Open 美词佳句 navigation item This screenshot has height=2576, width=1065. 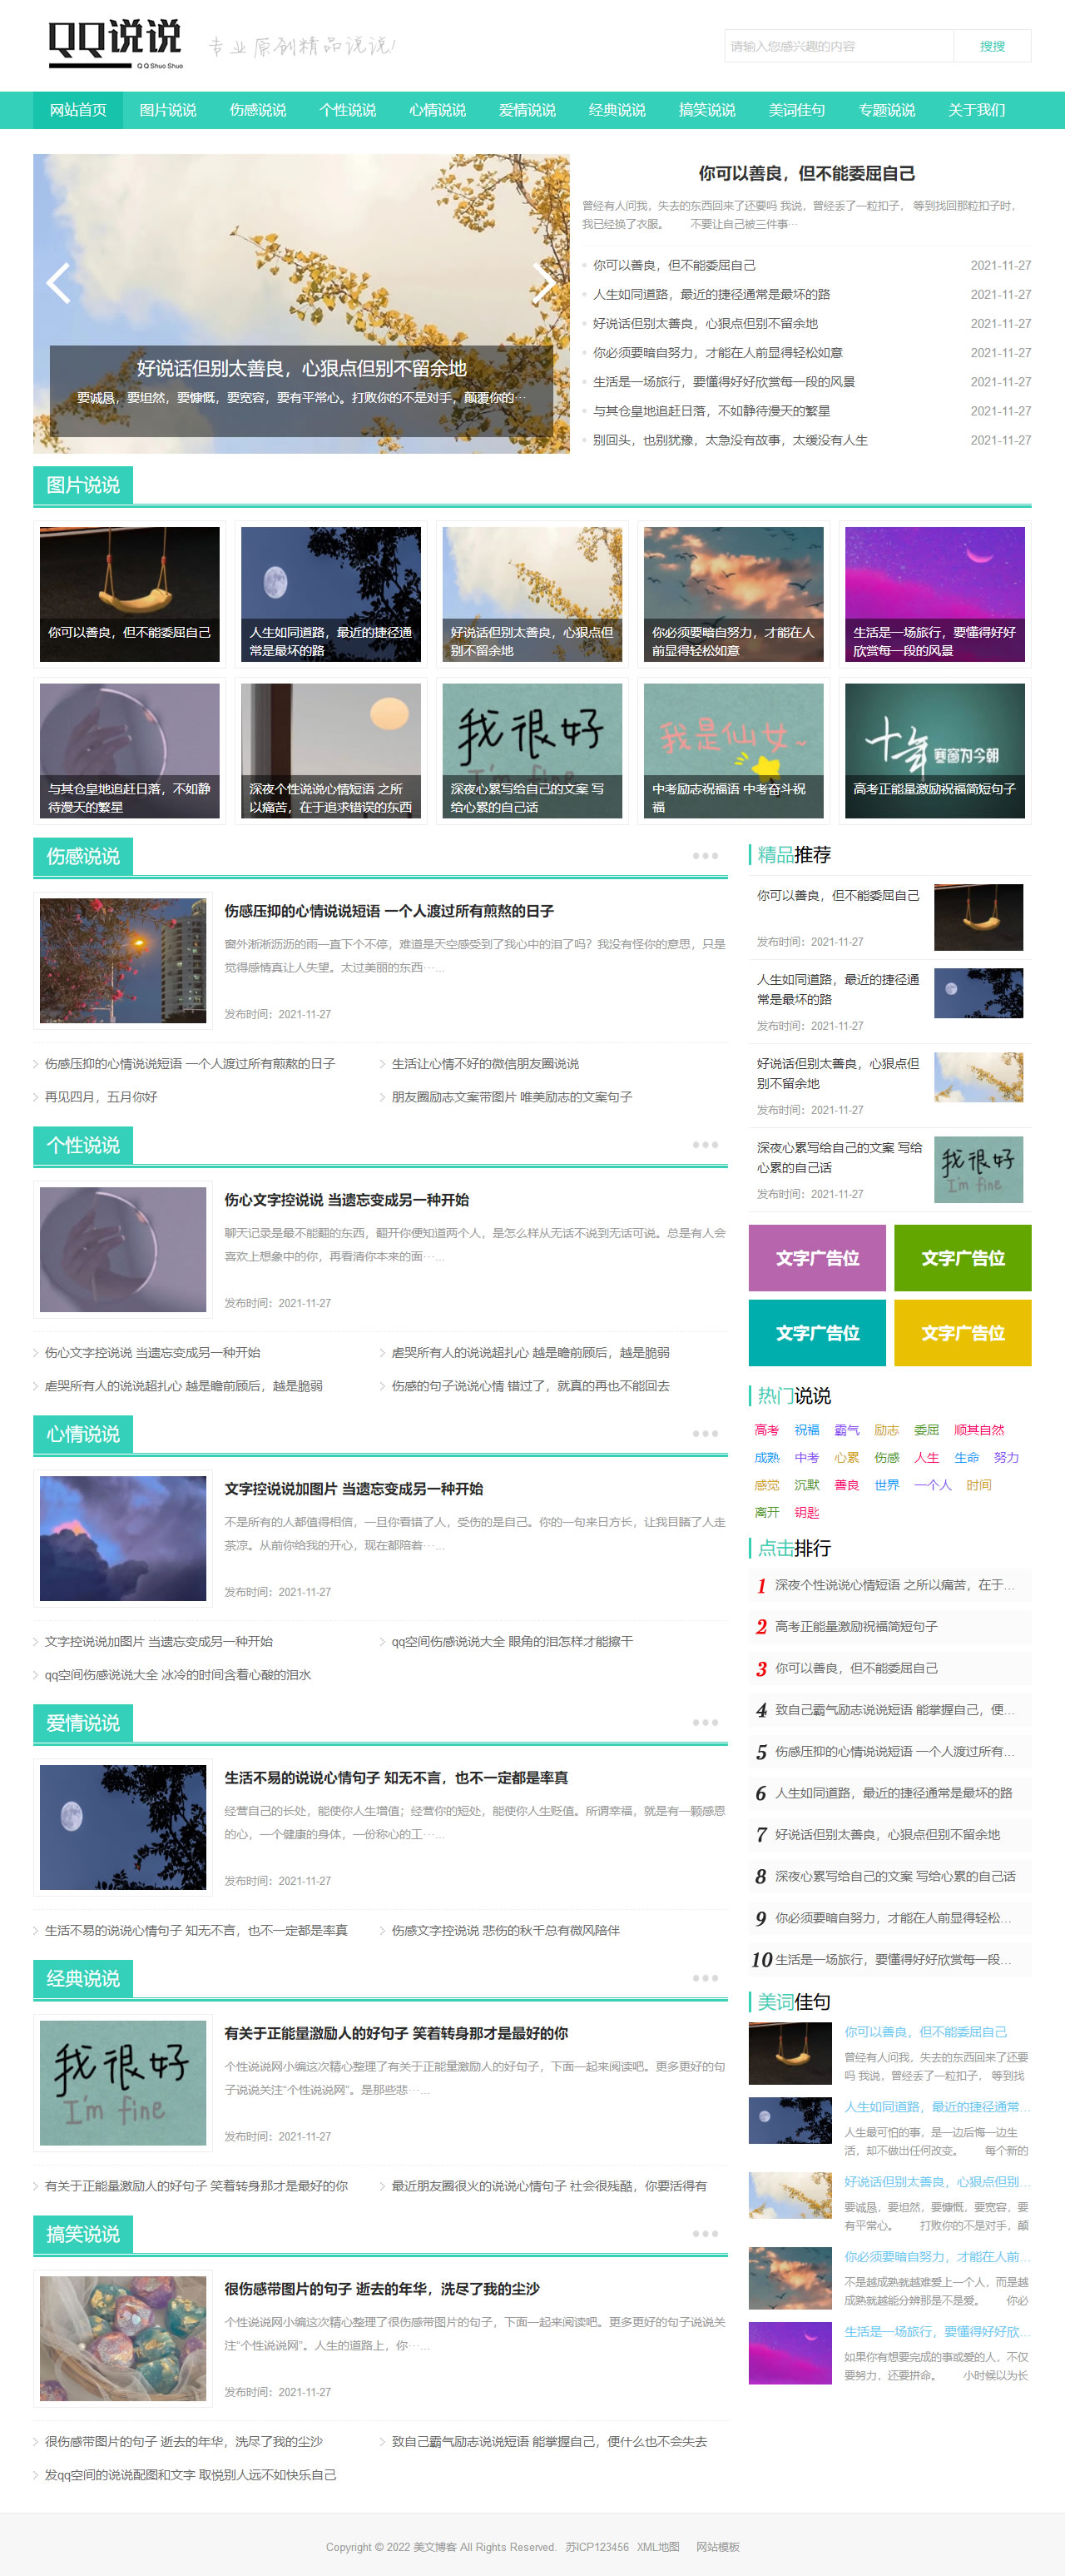797,110
